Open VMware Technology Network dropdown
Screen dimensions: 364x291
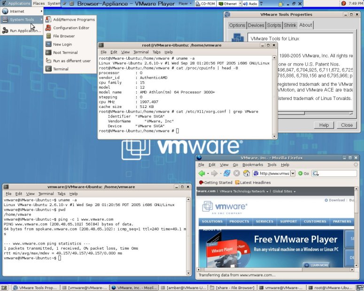click(244, 191)
